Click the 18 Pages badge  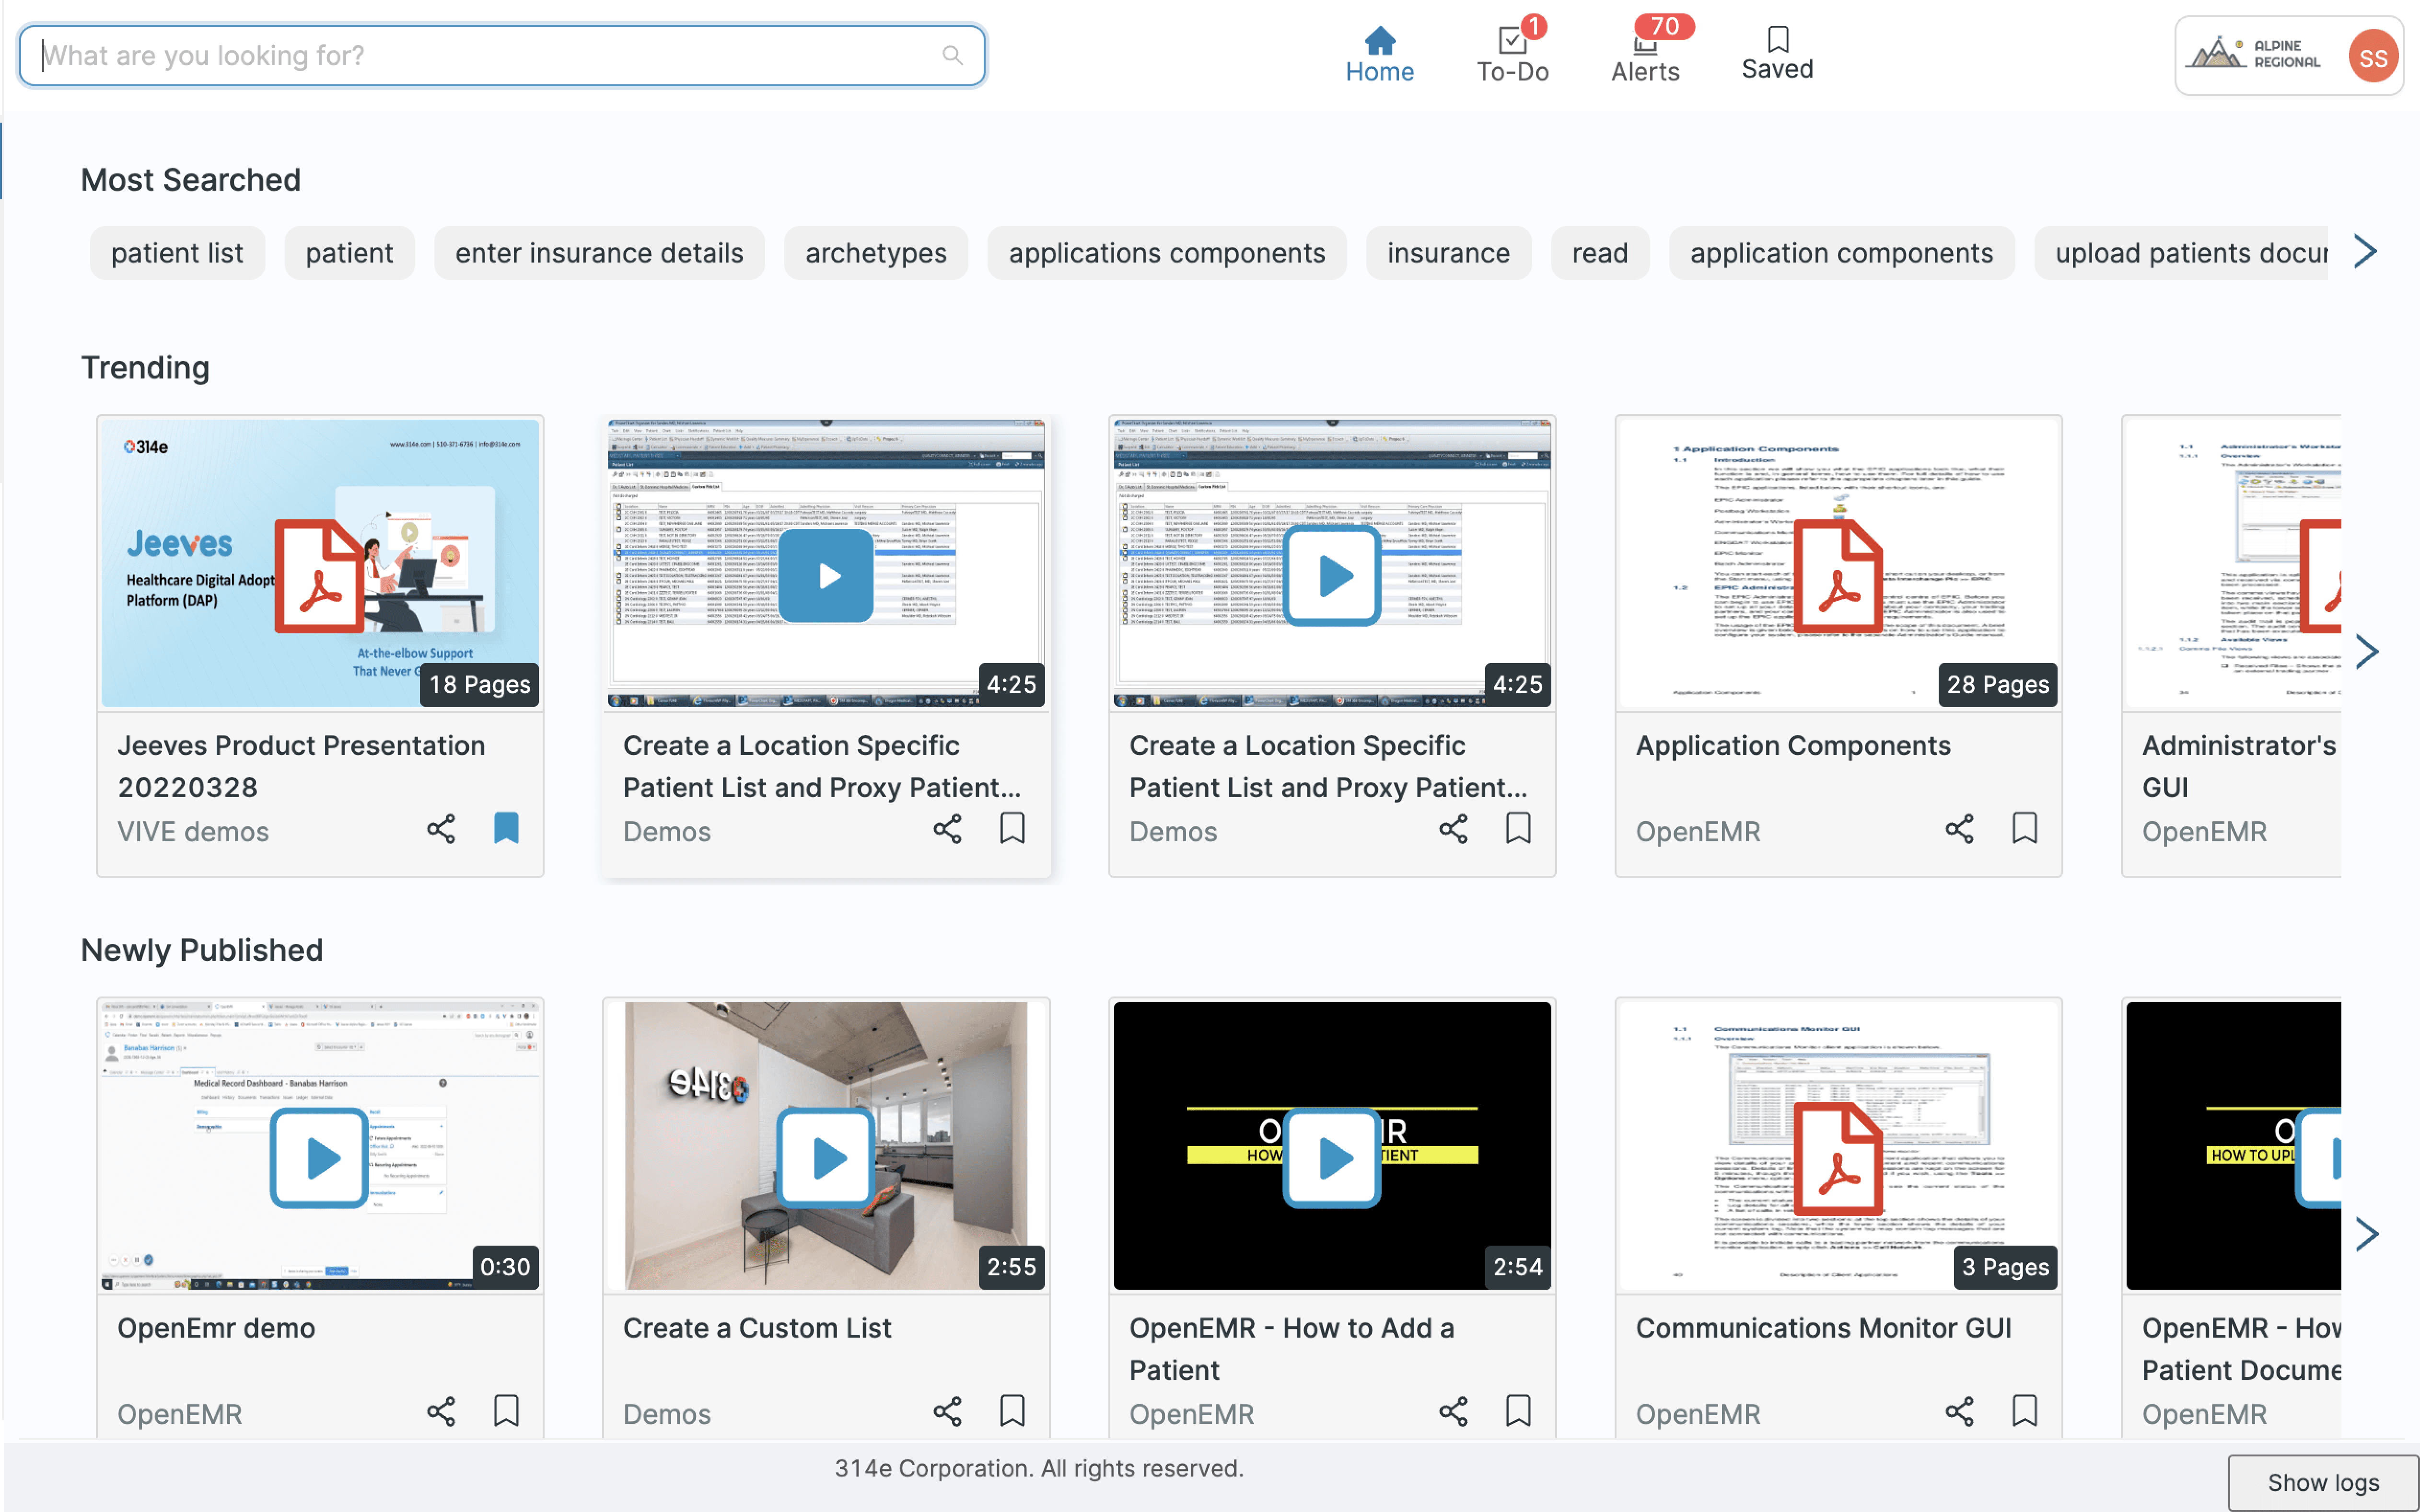(x=479, y=684)
